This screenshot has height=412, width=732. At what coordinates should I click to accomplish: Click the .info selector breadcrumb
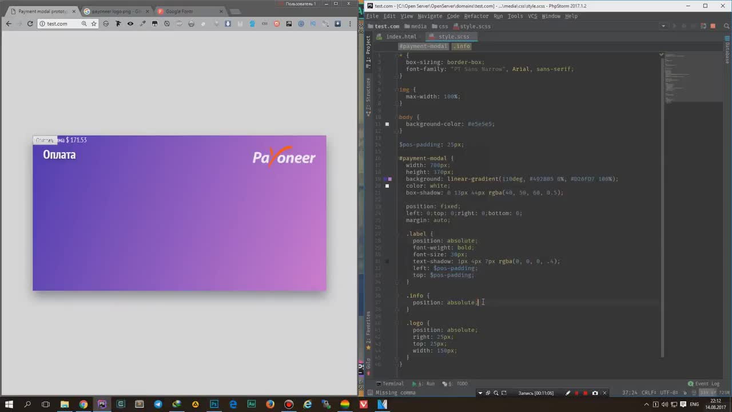[x=461, y=46]
